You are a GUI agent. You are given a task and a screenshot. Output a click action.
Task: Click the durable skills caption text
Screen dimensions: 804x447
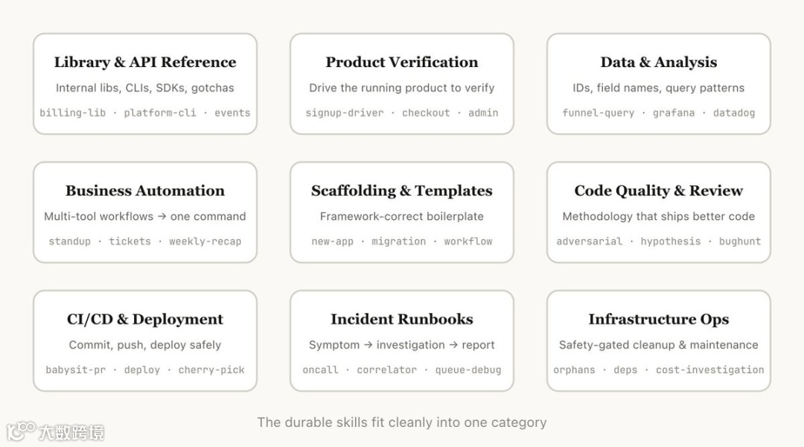[x=402, y=422]
